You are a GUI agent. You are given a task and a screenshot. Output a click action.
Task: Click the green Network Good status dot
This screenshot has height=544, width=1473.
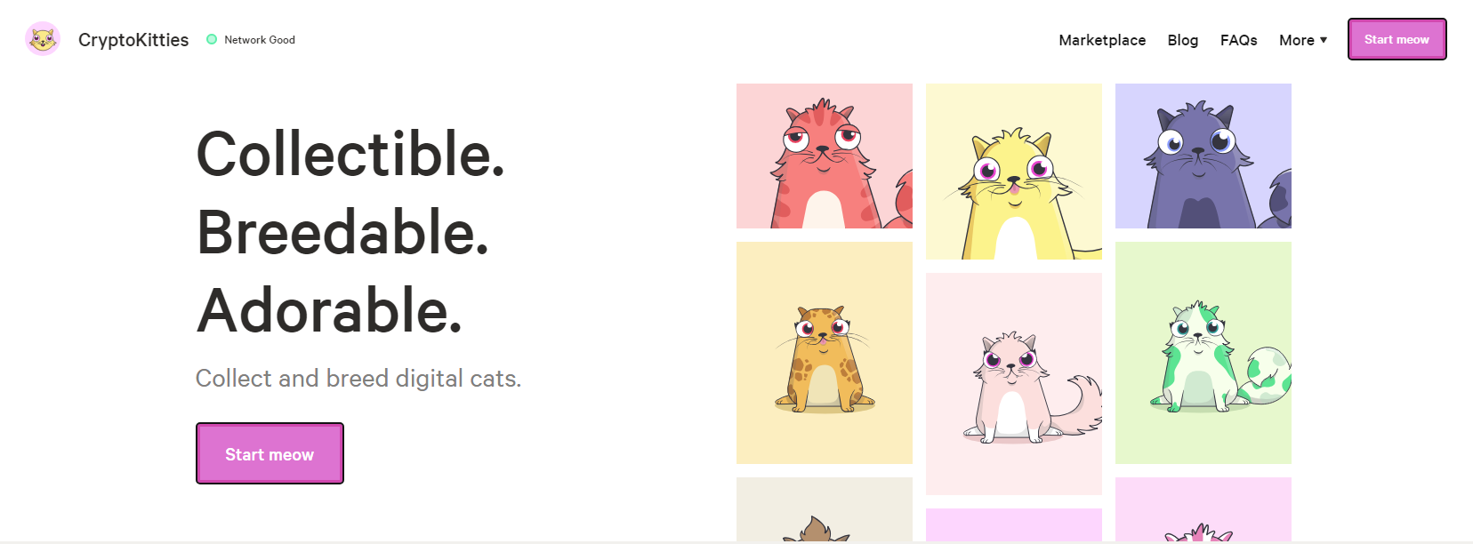tap(212, 39)
